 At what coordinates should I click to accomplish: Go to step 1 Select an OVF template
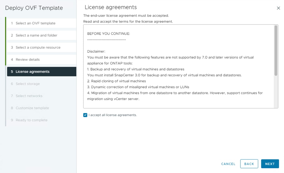point(35,23)
